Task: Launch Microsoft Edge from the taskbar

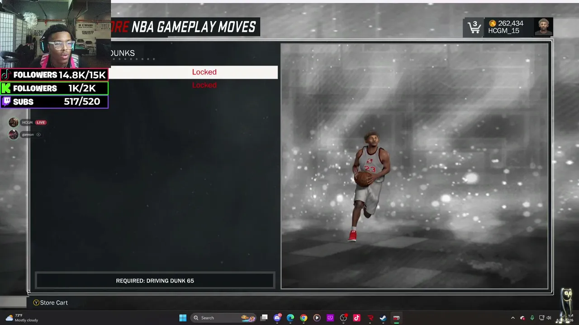Action: pos(290,318)
